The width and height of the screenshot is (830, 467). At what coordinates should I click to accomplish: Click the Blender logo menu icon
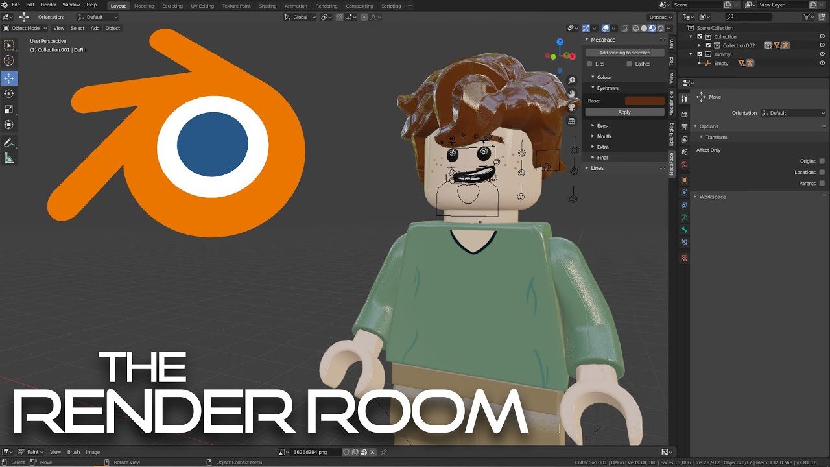click(5, 5)
